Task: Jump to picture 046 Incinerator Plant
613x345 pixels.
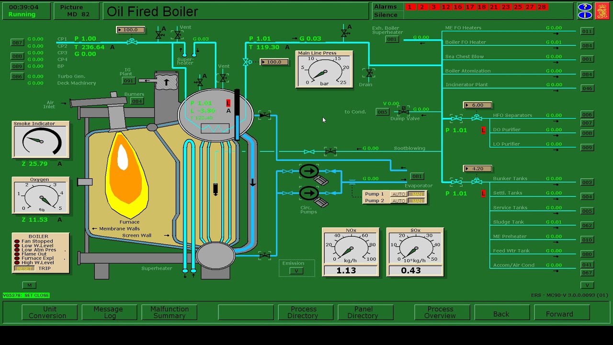Action: click(x=587, y=88)
